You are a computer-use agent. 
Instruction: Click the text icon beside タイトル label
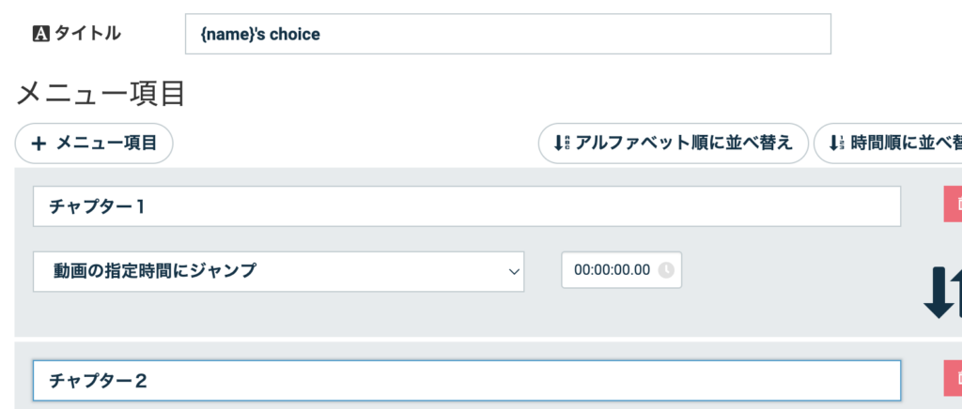[x=40, y=34]
